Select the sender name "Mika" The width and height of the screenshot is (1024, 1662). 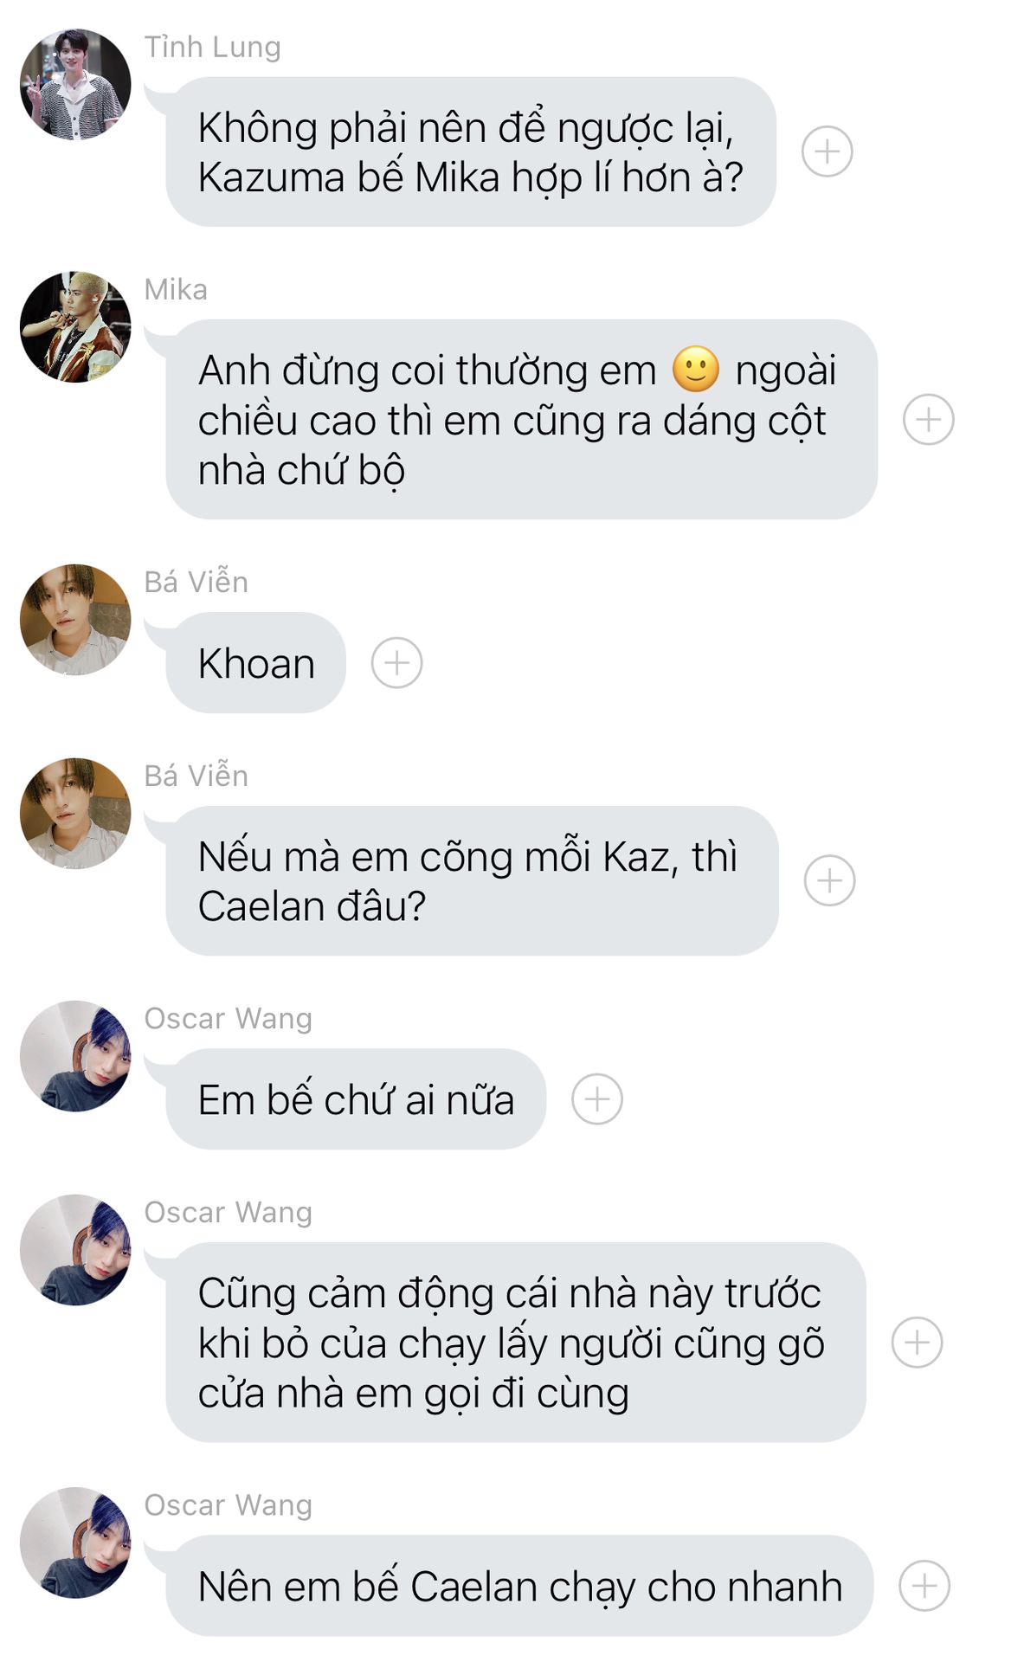coord(176,289)
